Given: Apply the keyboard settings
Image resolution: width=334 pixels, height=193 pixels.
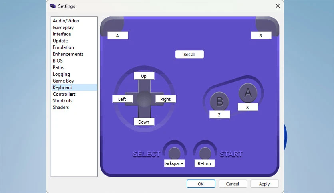Looking at the screenshot, I should point(264,184).
